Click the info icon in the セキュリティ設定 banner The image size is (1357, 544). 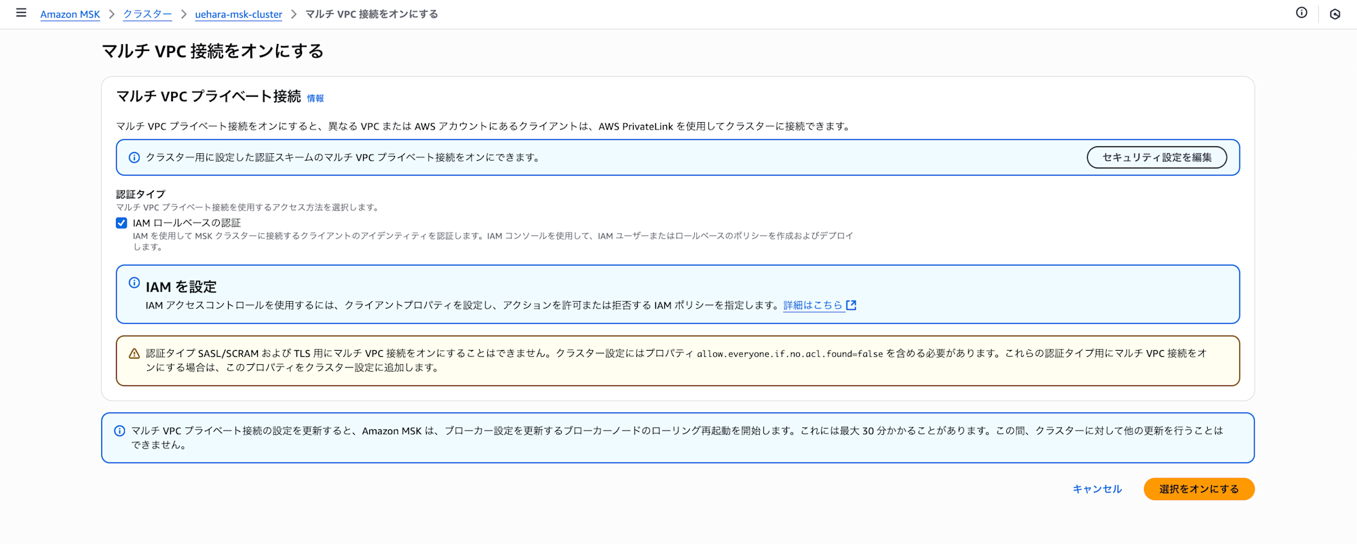(134, 157)
